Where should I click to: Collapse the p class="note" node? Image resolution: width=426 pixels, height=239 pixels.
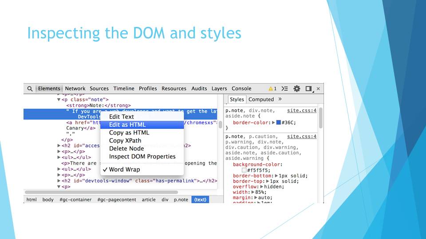point(59,100)
